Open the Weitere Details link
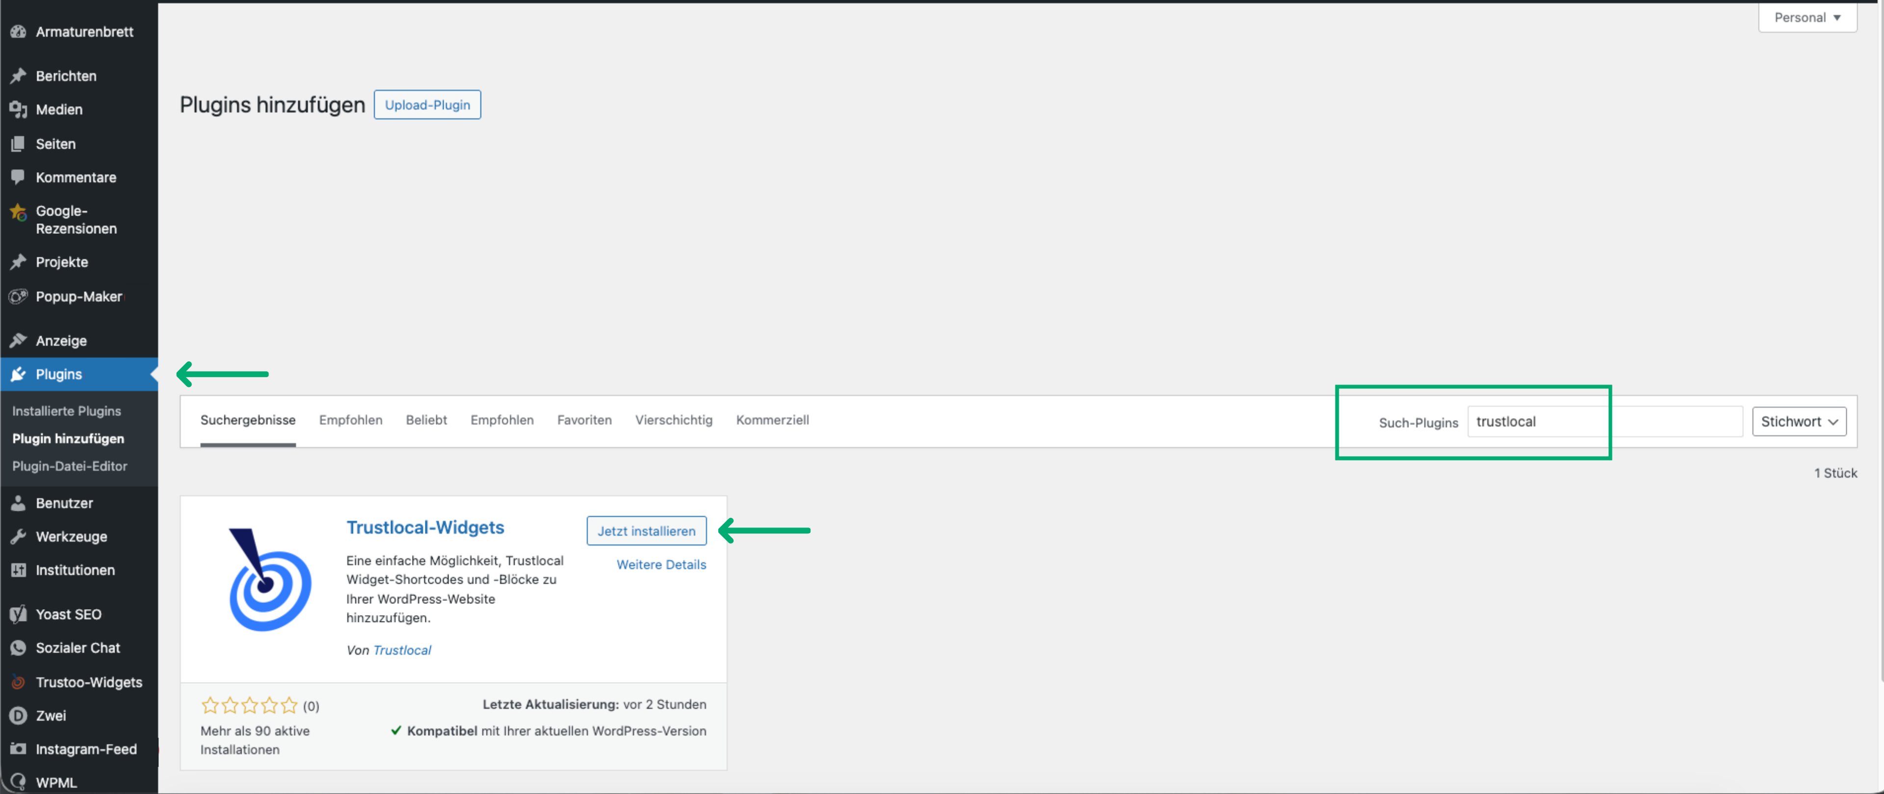Image resolution: width=1884 pixels, height=794 pixels. click(661, 565)
